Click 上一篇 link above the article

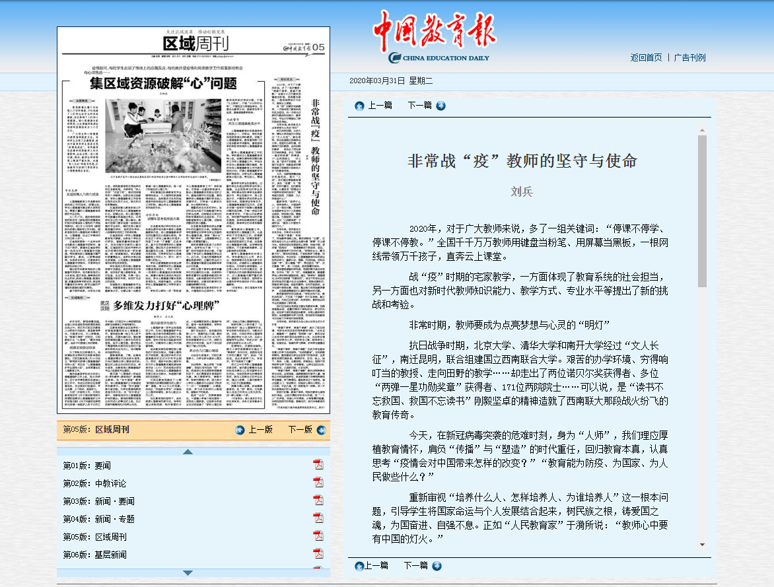click(x=380, y=105)
